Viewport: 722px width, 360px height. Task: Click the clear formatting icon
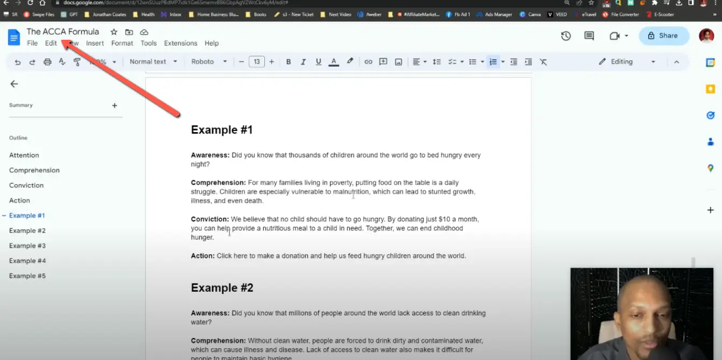pos(543,61)
